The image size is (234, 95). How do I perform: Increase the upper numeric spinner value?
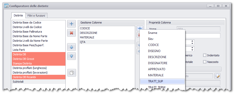(x=192, y=41)
